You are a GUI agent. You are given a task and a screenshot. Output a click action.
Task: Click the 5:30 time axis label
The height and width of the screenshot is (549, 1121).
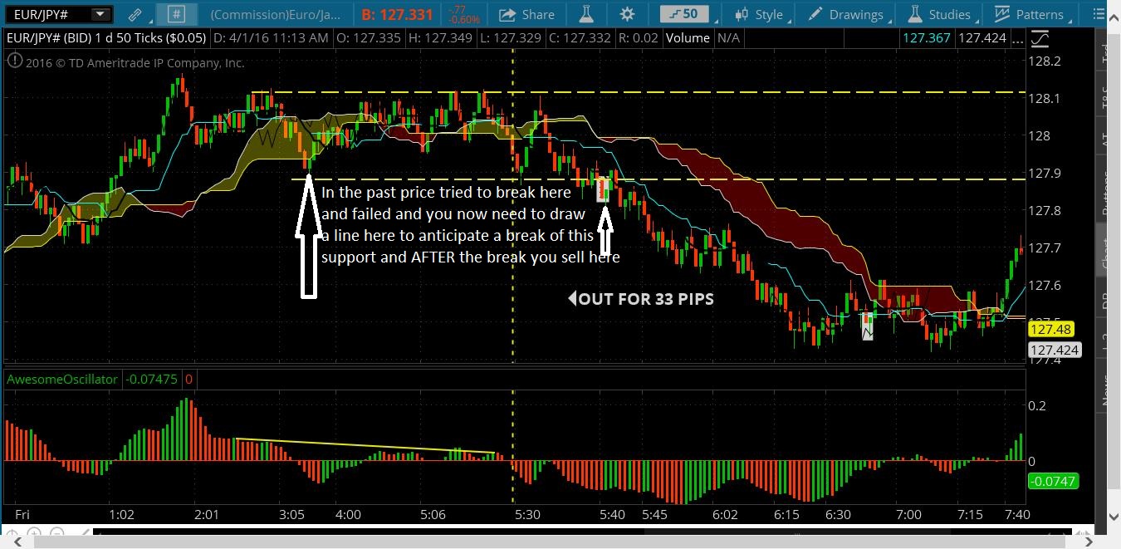click(527, 514)
